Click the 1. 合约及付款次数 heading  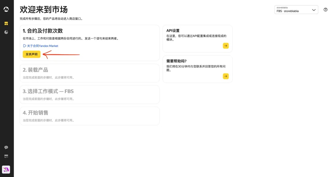(x=43, y=31)
